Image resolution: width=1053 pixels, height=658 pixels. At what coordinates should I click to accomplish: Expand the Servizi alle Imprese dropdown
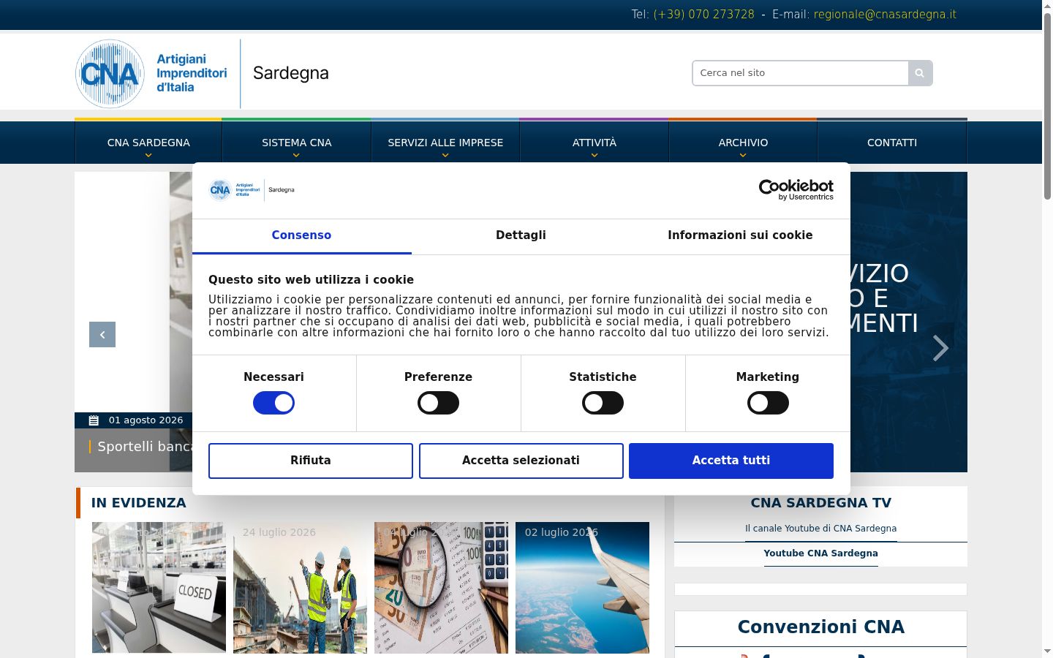(x=445, y=143)
